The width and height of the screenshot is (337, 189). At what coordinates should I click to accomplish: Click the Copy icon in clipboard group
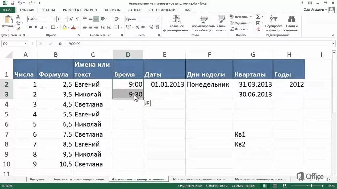18,23
